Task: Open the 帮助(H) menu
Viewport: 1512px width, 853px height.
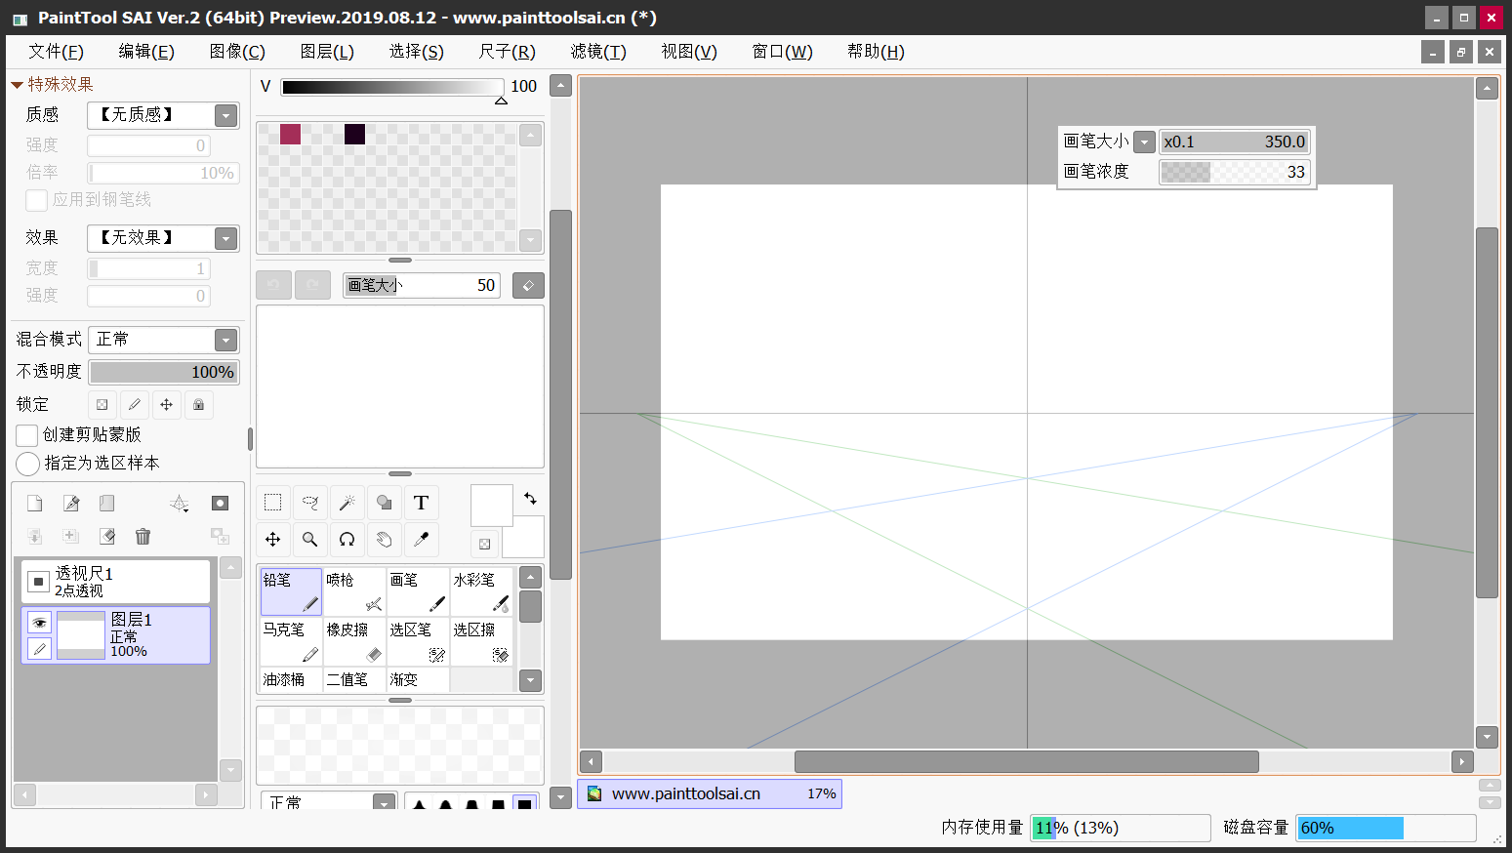Action: pos(876,52)
